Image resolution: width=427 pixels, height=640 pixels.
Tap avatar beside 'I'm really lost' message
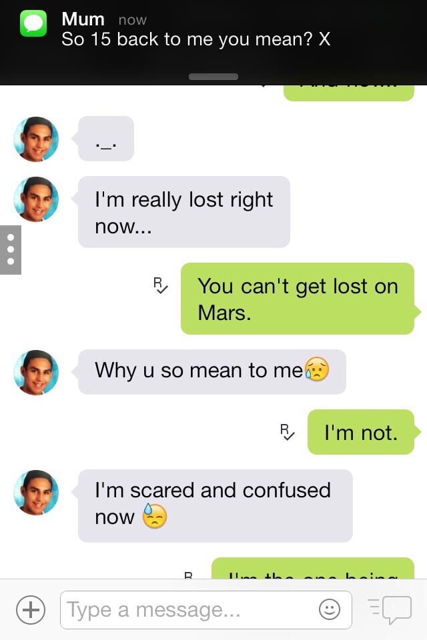pyautogui.click(x=36, y=199)
